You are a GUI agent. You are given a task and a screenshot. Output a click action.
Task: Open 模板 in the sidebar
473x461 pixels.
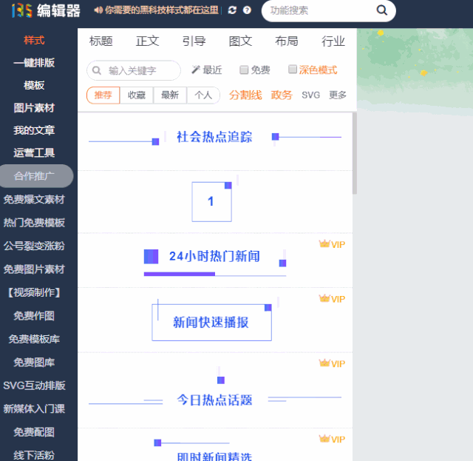[34, 85]
